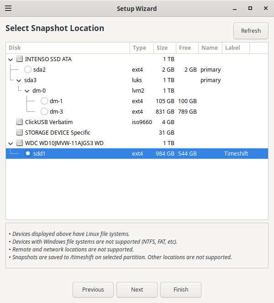
Task: Collapse the INTENSO SSD ATA disk tree
Action: click(11, 59)
